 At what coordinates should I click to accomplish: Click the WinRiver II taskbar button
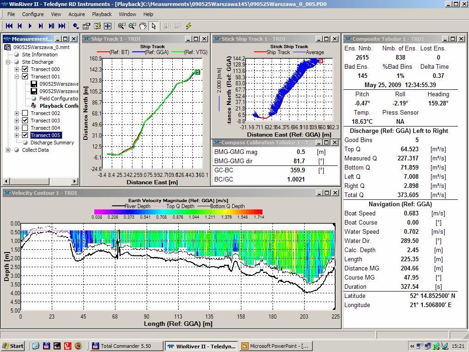(x=202, y=346)
